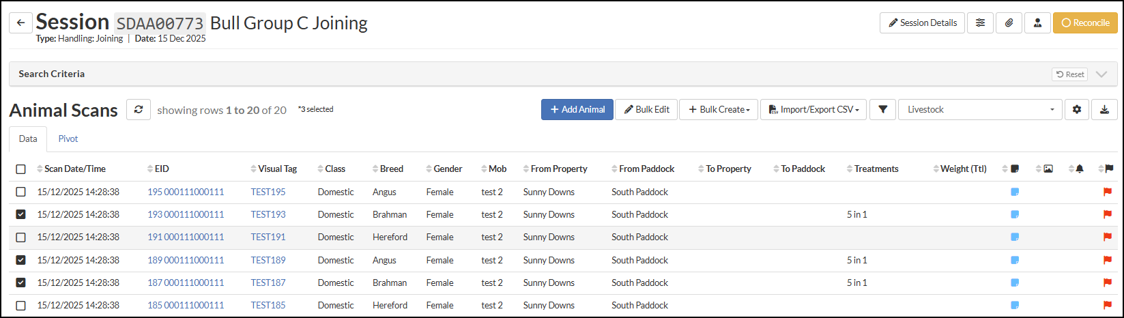Image resolution: width=1124 pixels, height=318 pixels.
Task: Expand the Search Criteria panel chevron
Action: click(x=1101, y=74)
